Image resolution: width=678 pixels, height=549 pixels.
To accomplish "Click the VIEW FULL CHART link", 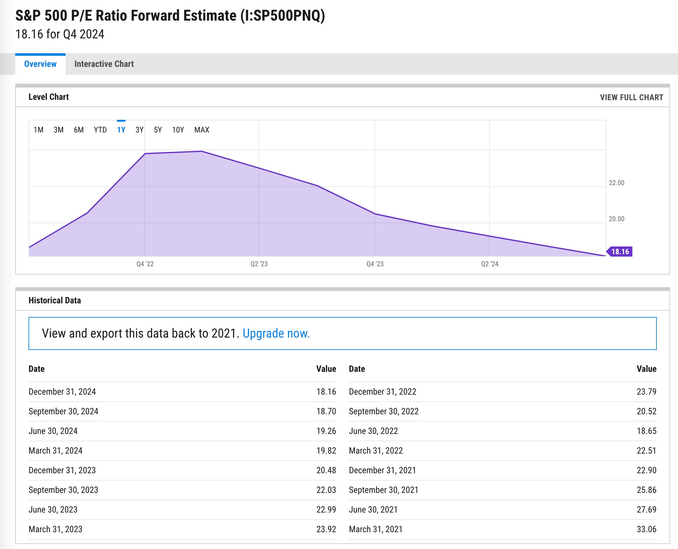I will (631, 97).
